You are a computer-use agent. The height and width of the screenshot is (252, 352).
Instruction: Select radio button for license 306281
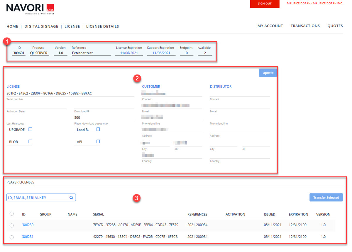11,237
